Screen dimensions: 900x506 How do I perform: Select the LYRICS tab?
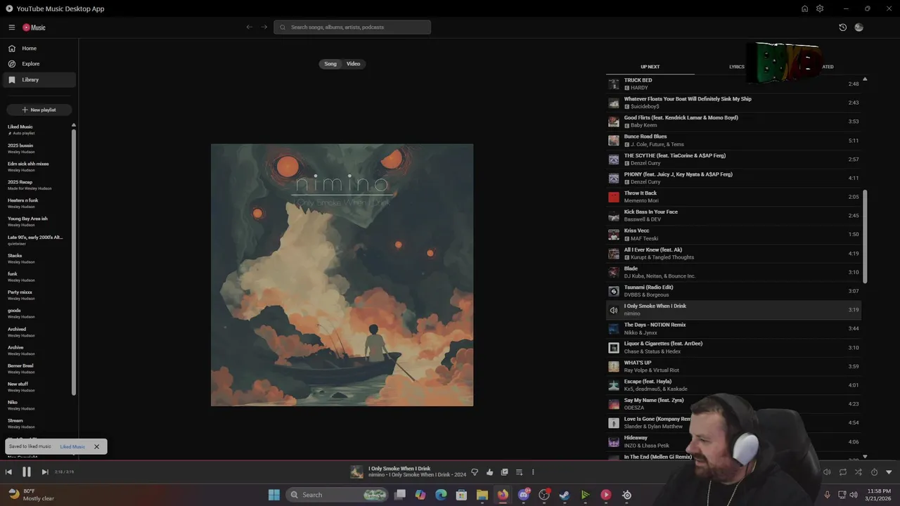coord(736,67)
